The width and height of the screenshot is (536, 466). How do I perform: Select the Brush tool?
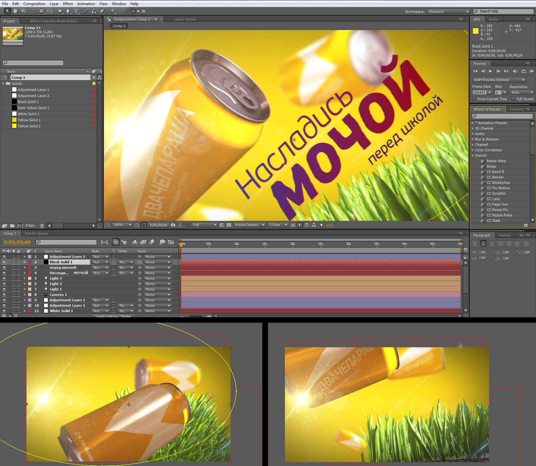[86, 11]
